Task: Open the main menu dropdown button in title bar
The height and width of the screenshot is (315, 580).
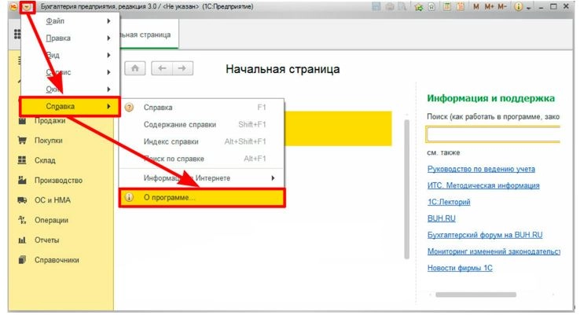Action: (x=28, y=6)
